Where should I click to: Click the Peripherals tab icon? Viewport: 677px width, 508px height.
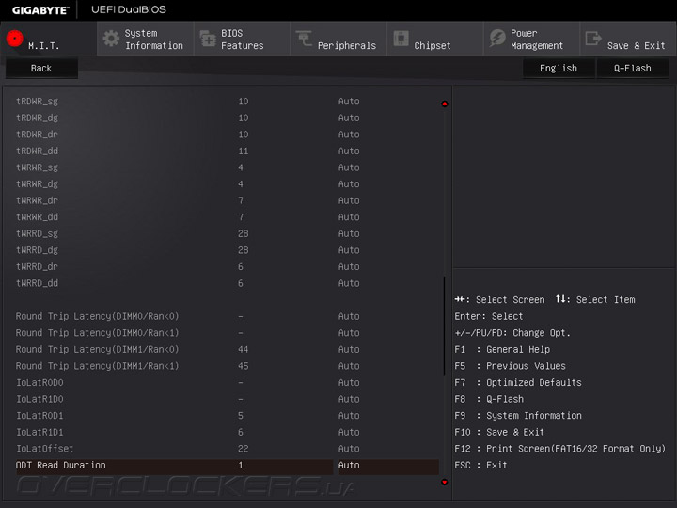click(304, 39)
